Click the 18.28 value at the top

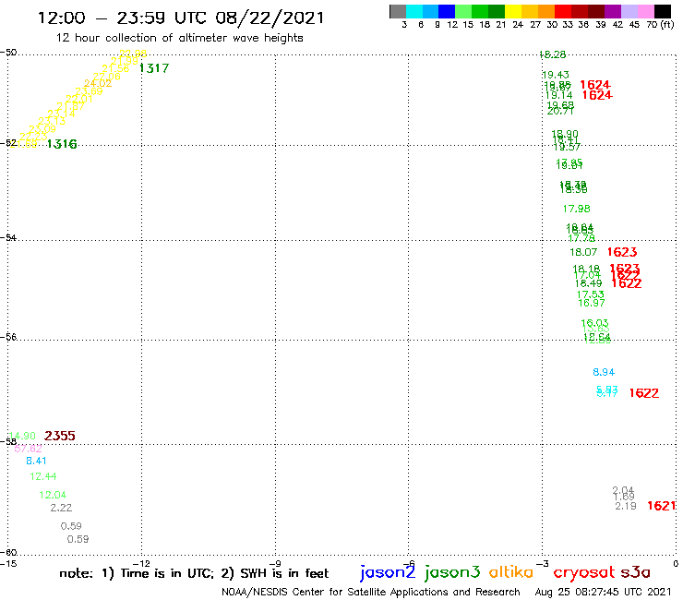(x=552, y=54)
